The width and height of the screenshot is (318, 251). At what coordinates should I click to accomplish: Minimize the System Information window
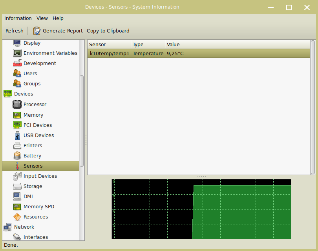point(271,7)
